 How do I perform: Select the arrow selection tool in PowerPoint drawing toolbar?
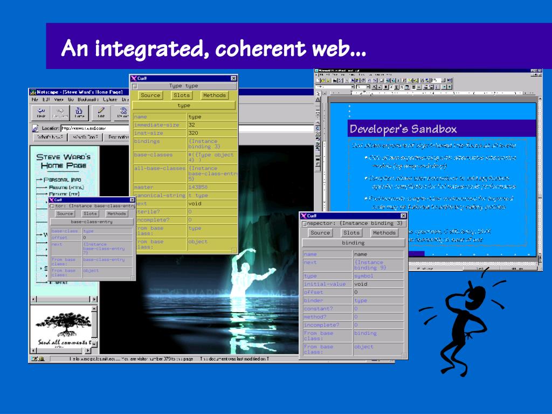[318, 94]
